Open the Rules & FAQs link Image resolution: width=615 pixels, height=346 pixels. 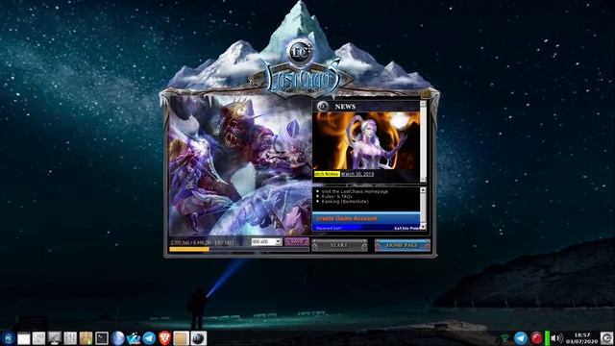pos(337,196)
